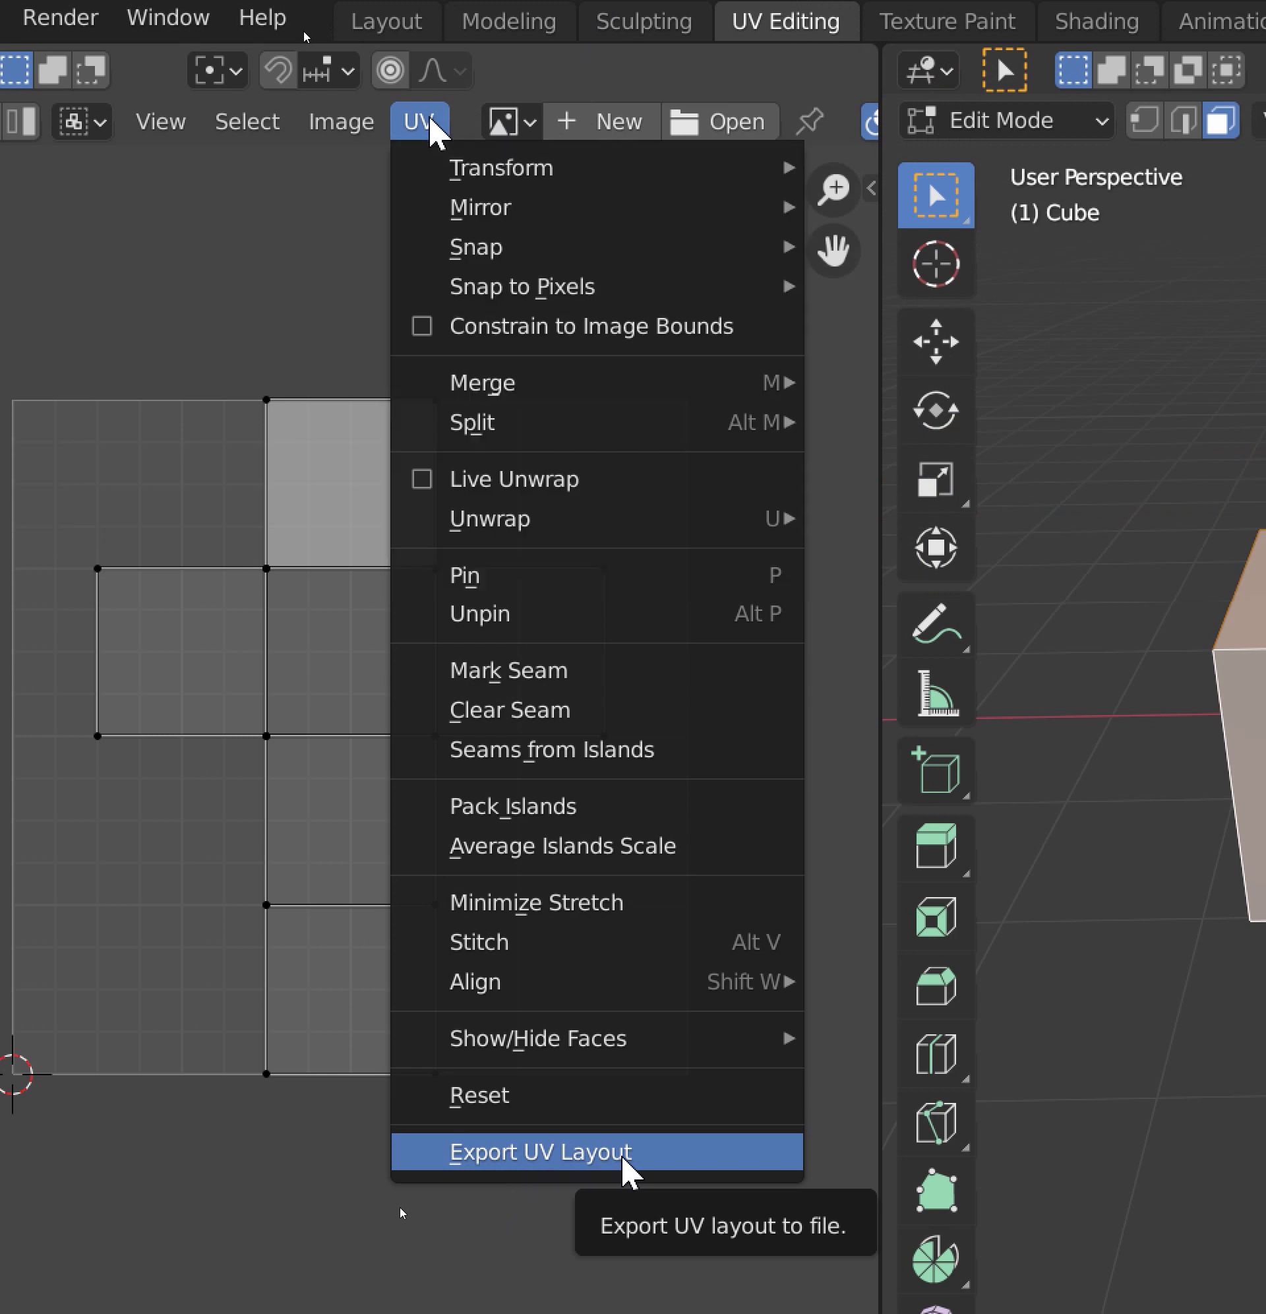Click the 3D Cursor tool icon

point(936,263)
